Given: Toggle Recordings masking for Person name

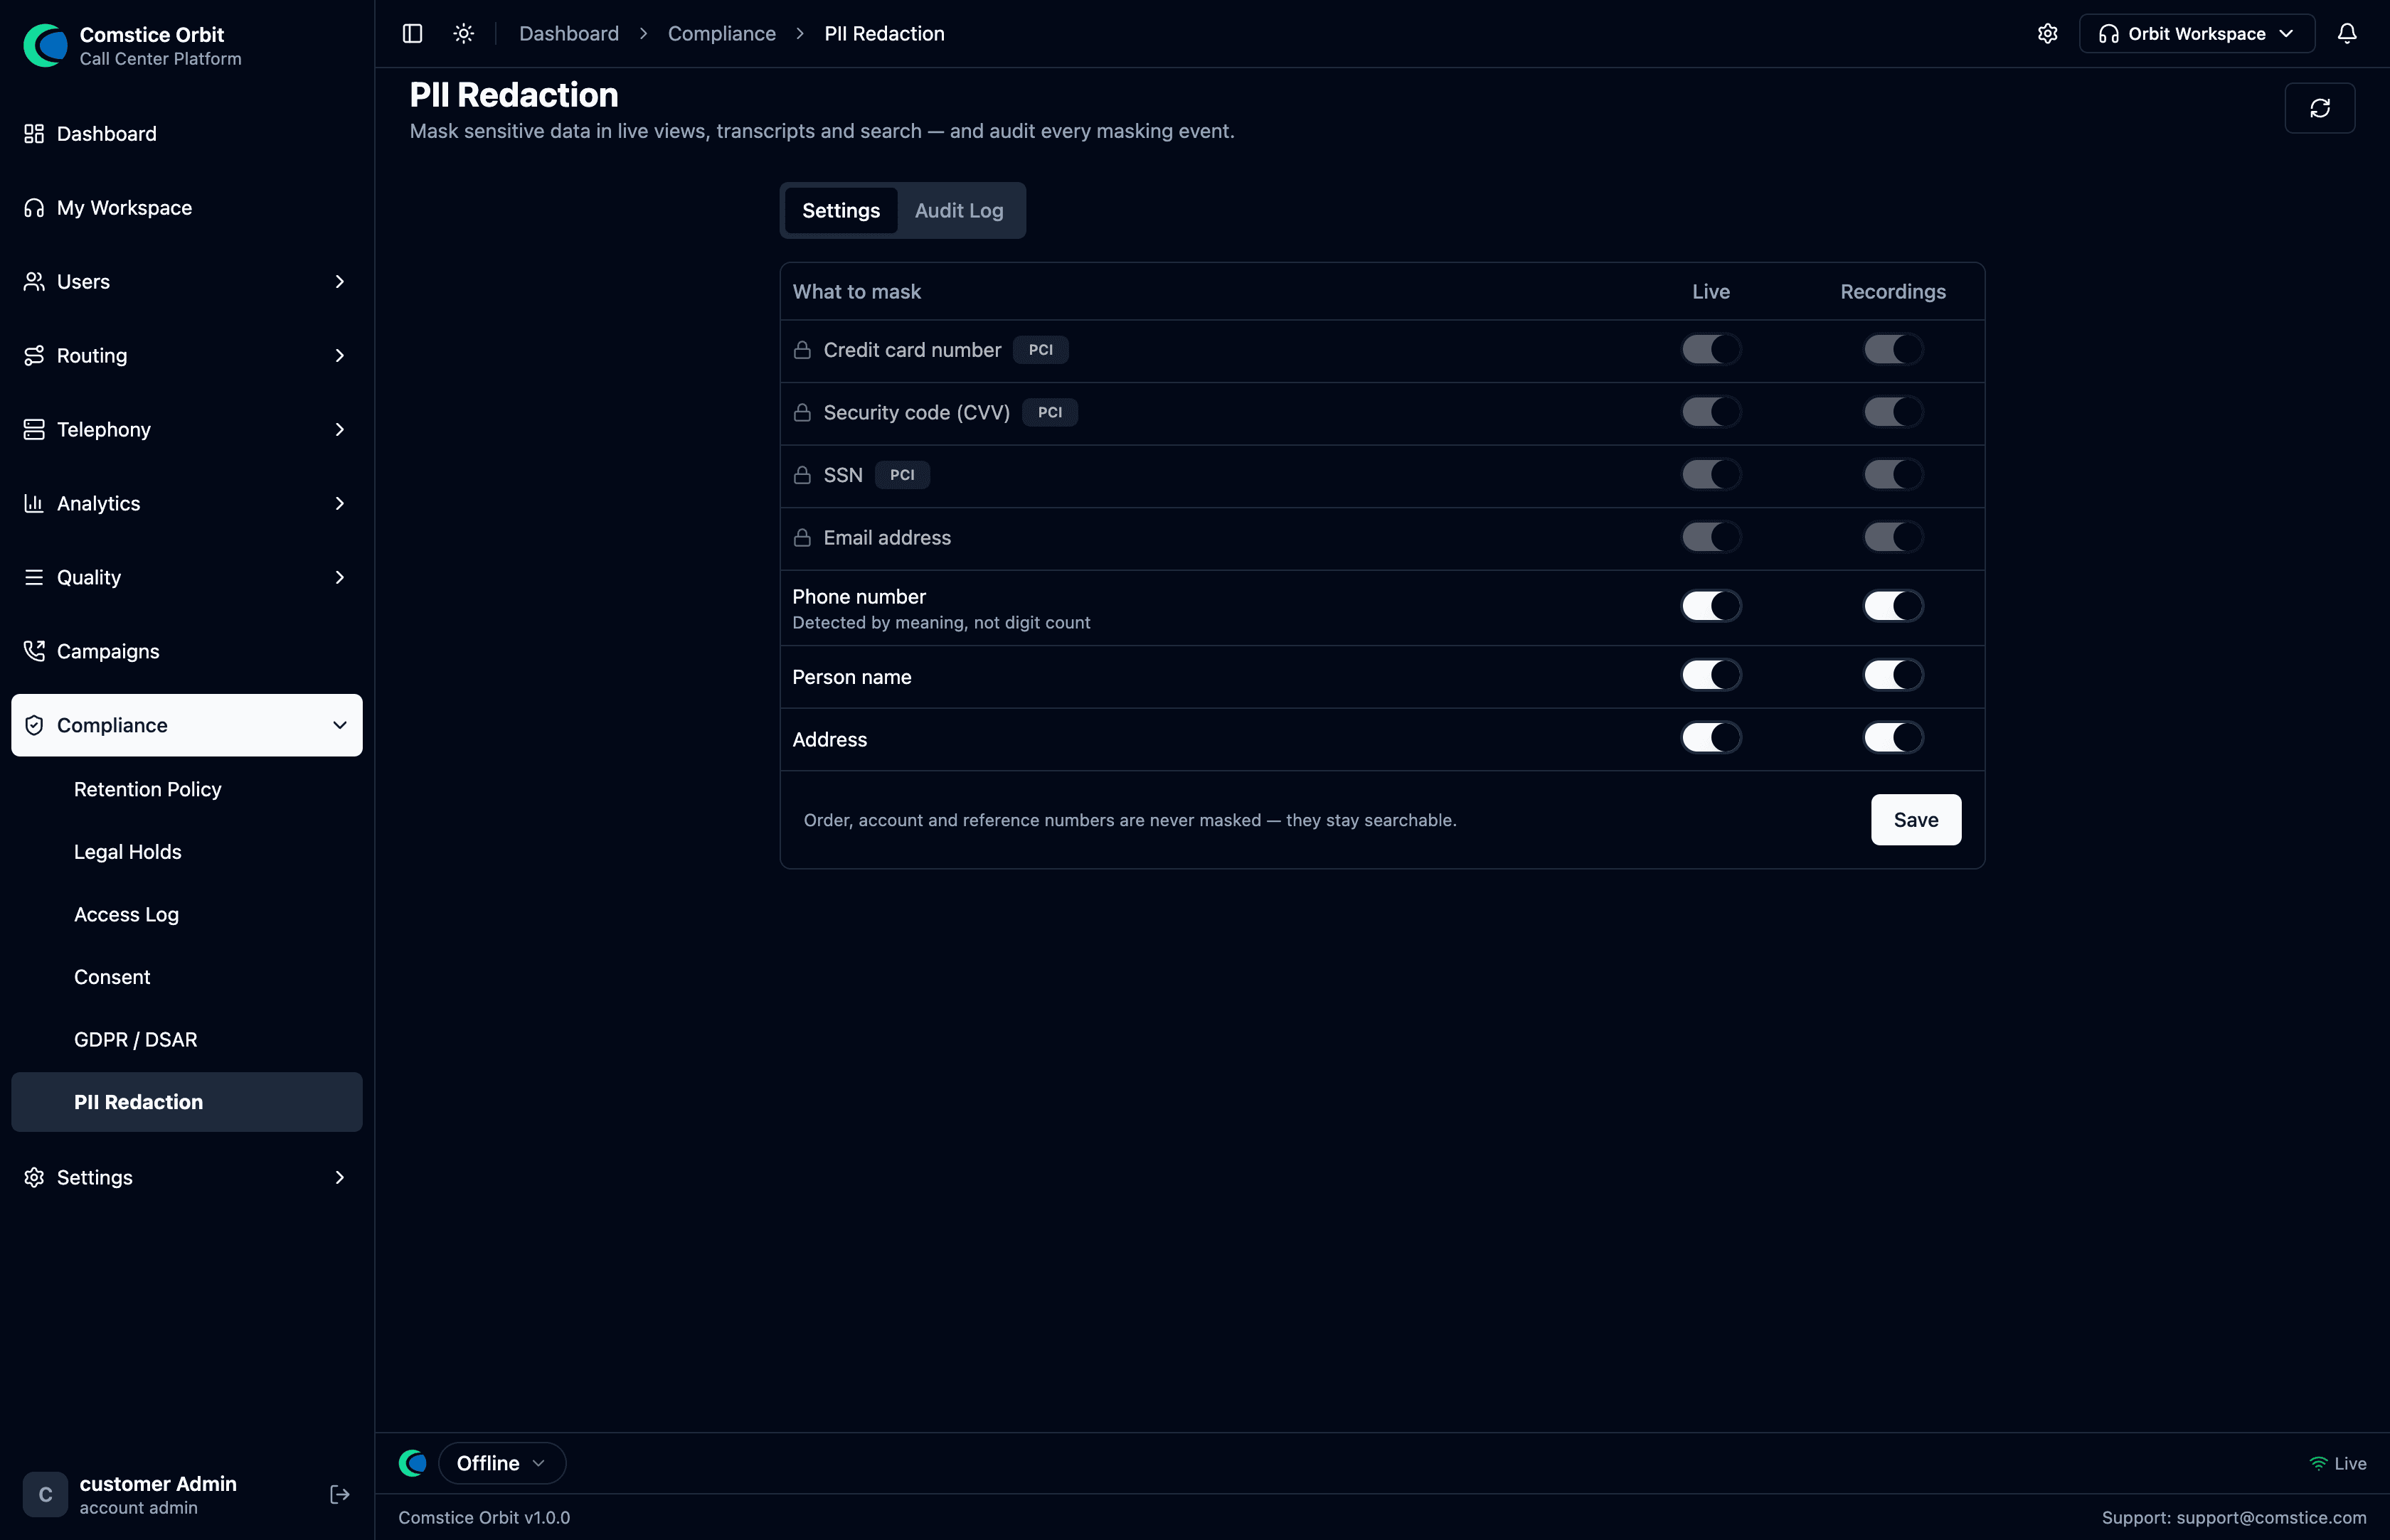Looking at the screenshot, I should [x=1893, y=675].
